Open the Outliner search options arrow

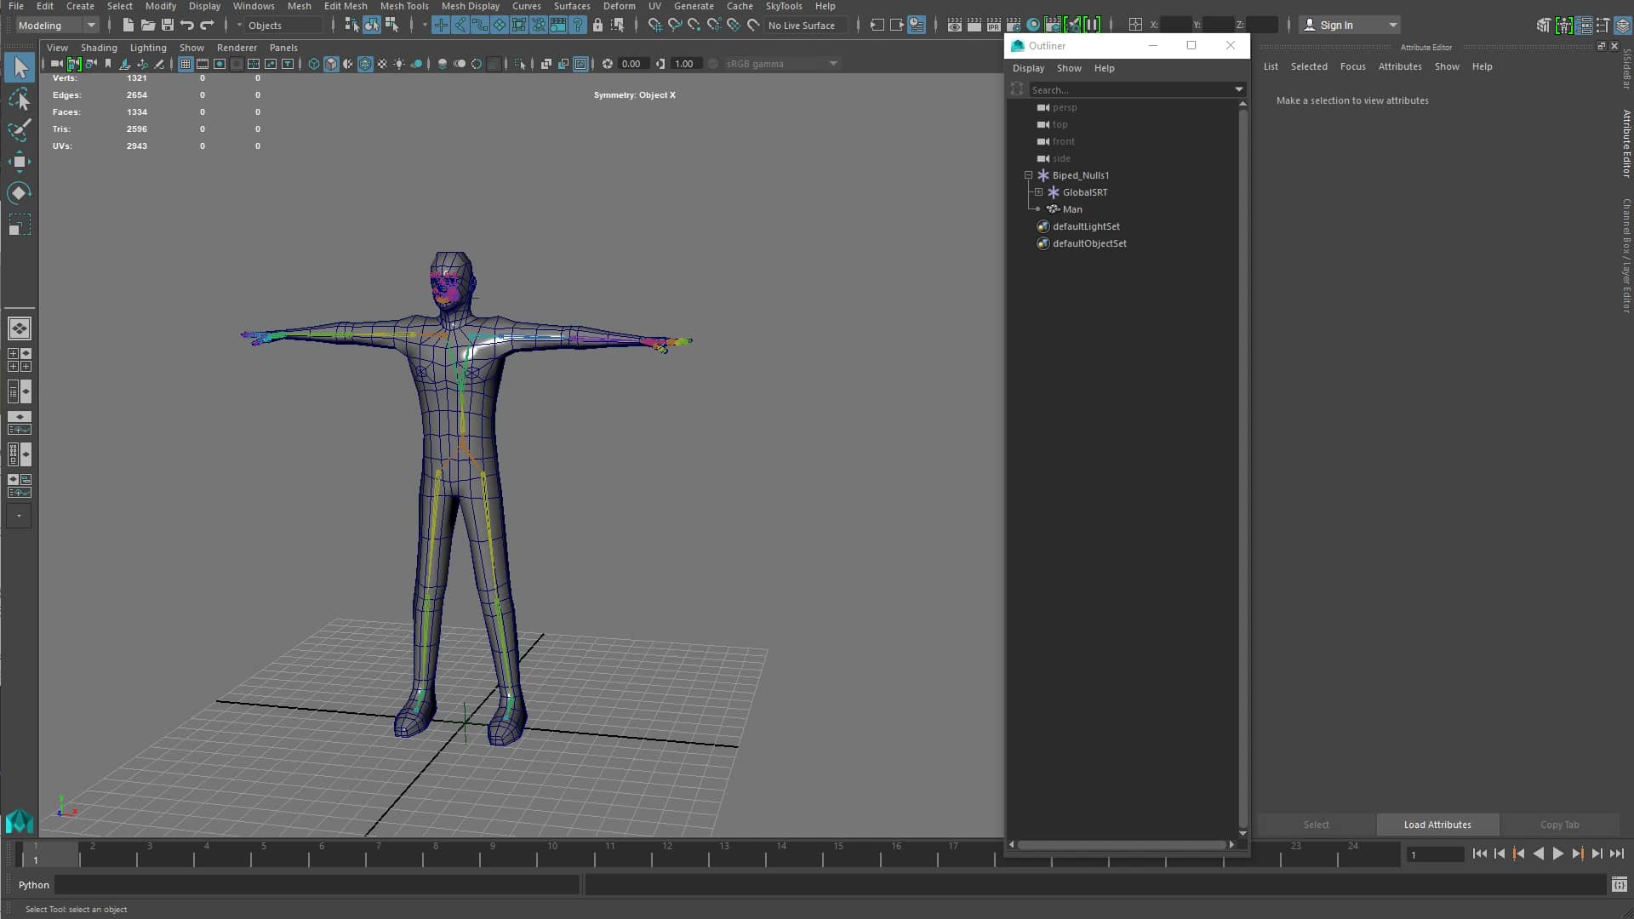[x=1239, y=89]
